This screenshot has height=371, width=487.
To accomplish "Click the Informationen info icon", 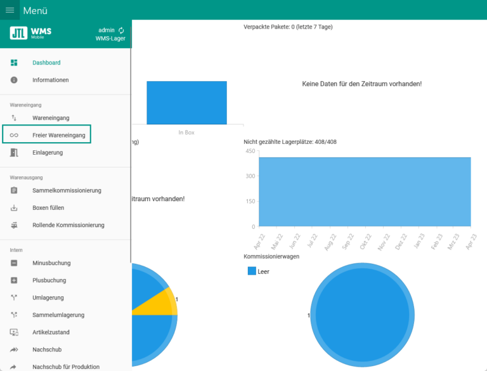I will [x=14, y=80].
